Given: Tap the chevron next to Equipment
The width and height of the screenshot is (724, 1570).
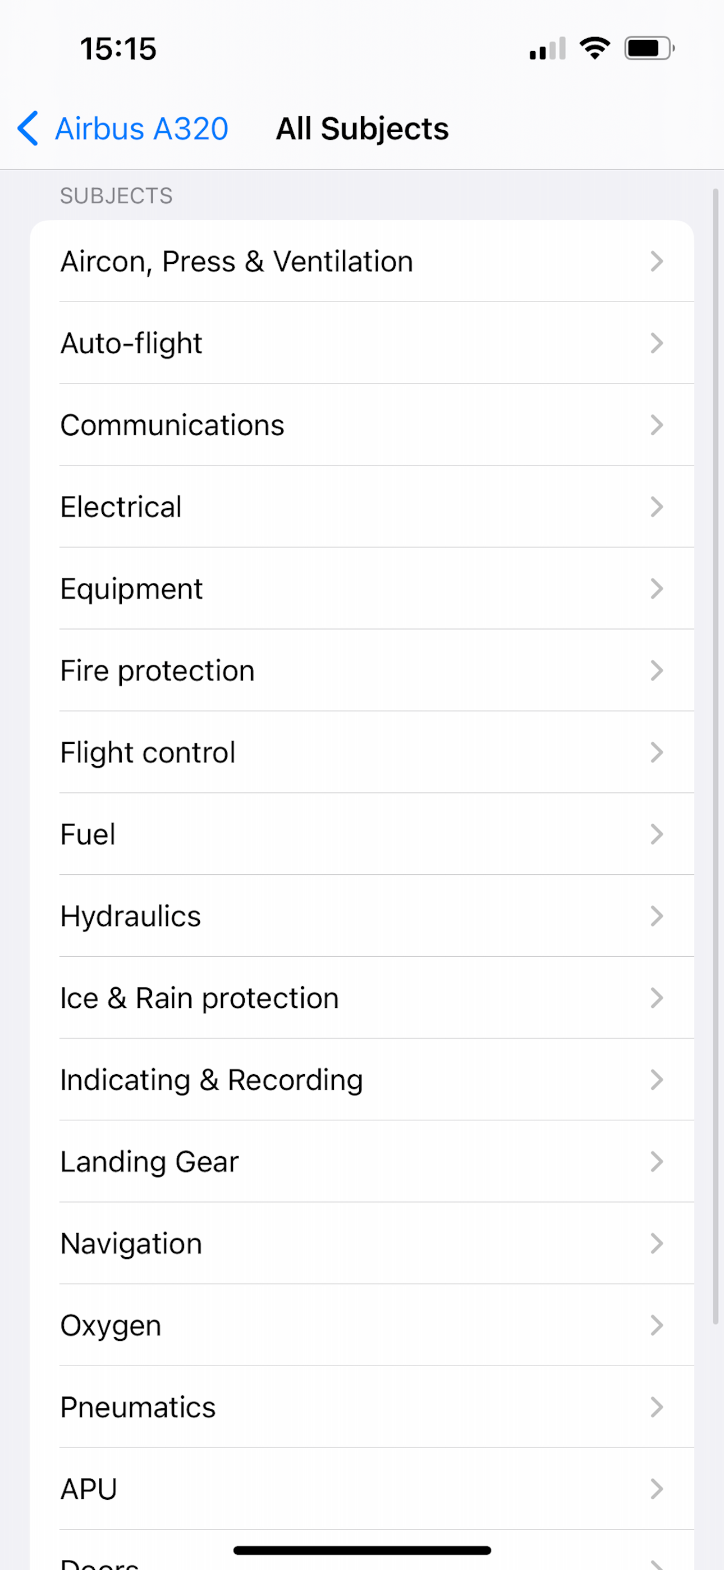Looking at the screenshot, I should pyautogui.click(x=656, y=588).
